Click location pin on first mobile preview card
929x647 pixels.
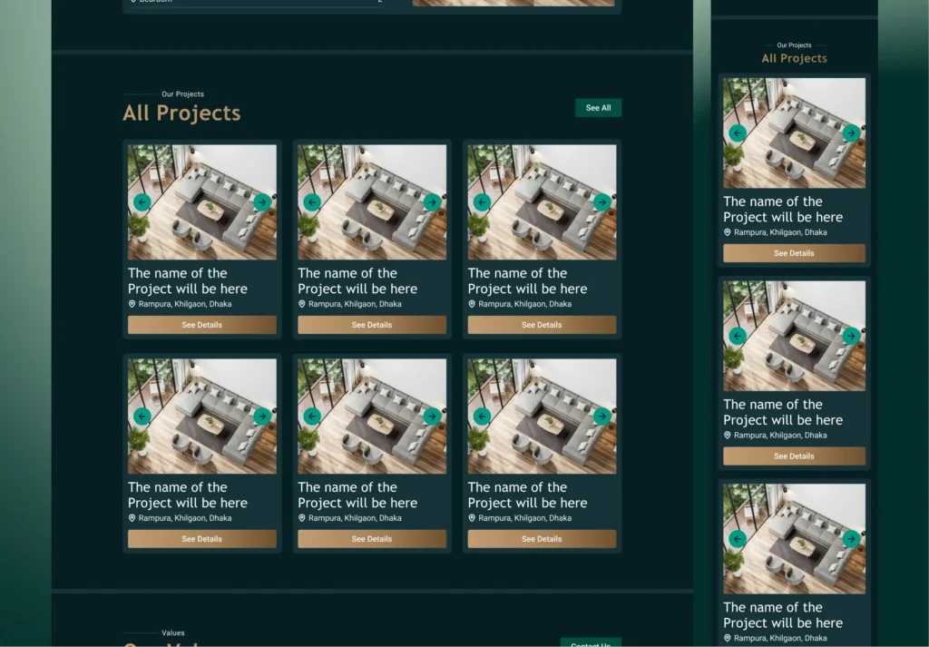[728, 232]
